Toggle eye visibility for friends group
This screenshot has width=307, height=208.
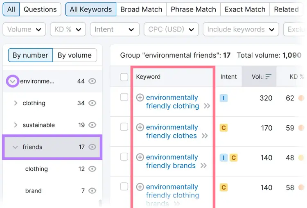(x=92, y=147)
